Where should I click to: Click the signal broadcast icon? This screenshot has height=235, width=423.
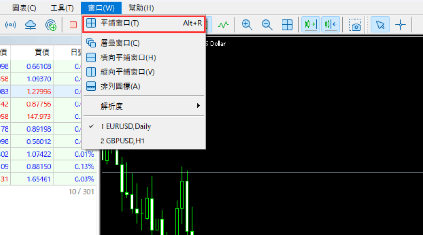pyautogui.click(x=10, y=24)
